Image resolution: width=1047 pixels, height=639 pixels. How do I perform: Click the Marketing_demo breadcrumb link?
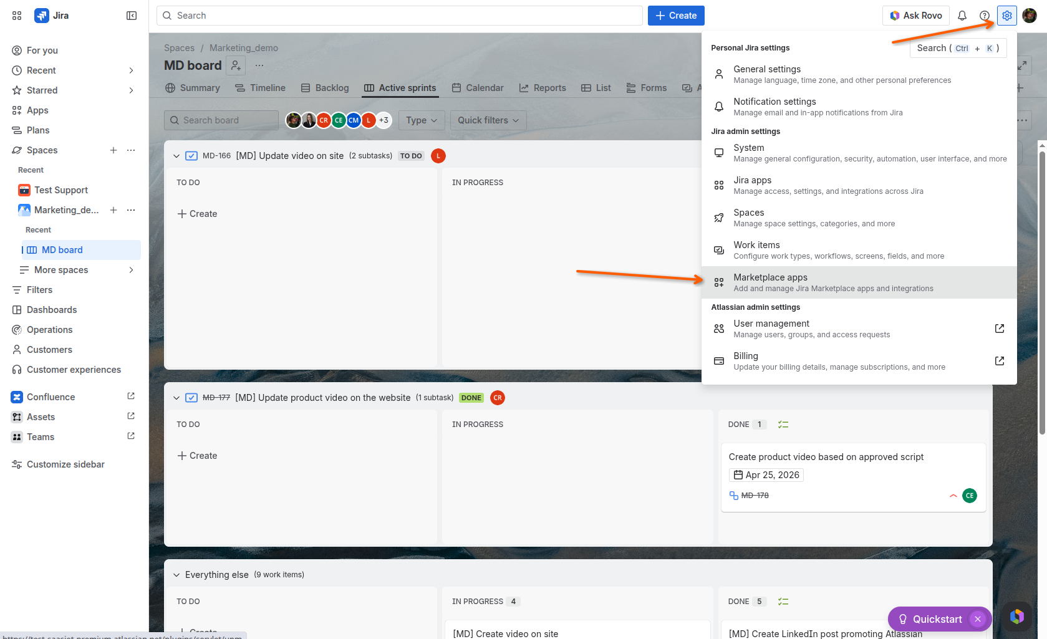pos(244,48)
